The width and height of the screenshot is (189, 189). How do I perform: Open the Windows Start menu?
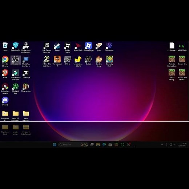[55, 145]
